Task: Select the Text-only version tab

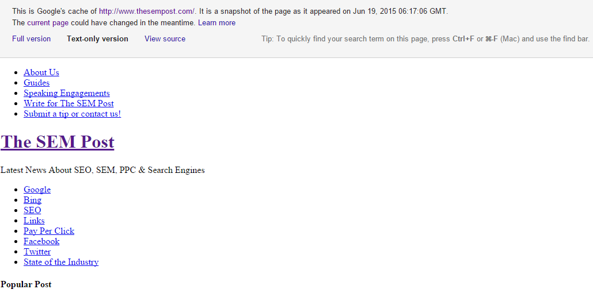Action: 97,38
